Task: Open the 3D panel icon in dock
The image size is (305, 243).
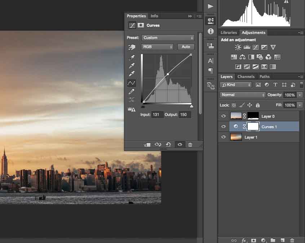Action: (211, 21)
